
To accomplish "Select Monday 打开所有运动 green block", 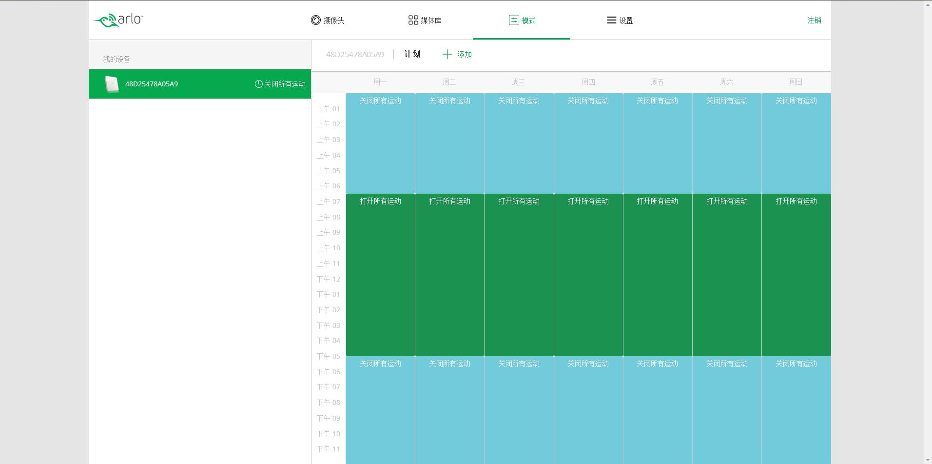I will pyautogui.click(x=380, y=275).
